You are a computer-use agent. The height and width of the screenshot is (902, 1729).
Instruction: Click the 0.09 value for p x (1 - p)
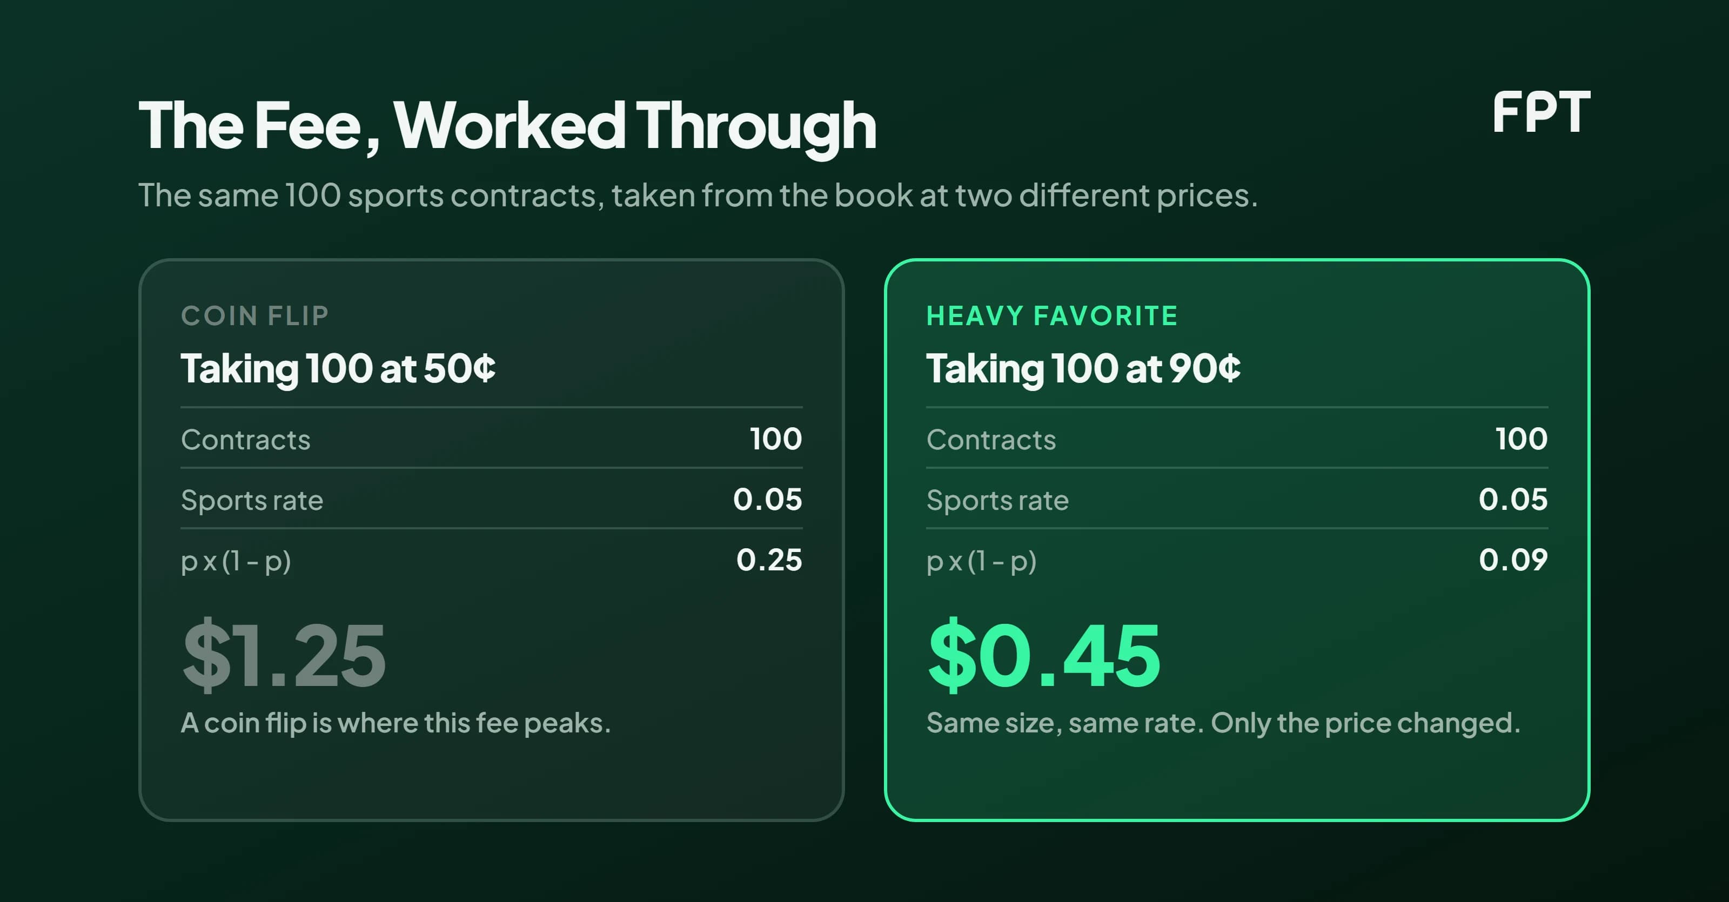[x=1513, y=560]
